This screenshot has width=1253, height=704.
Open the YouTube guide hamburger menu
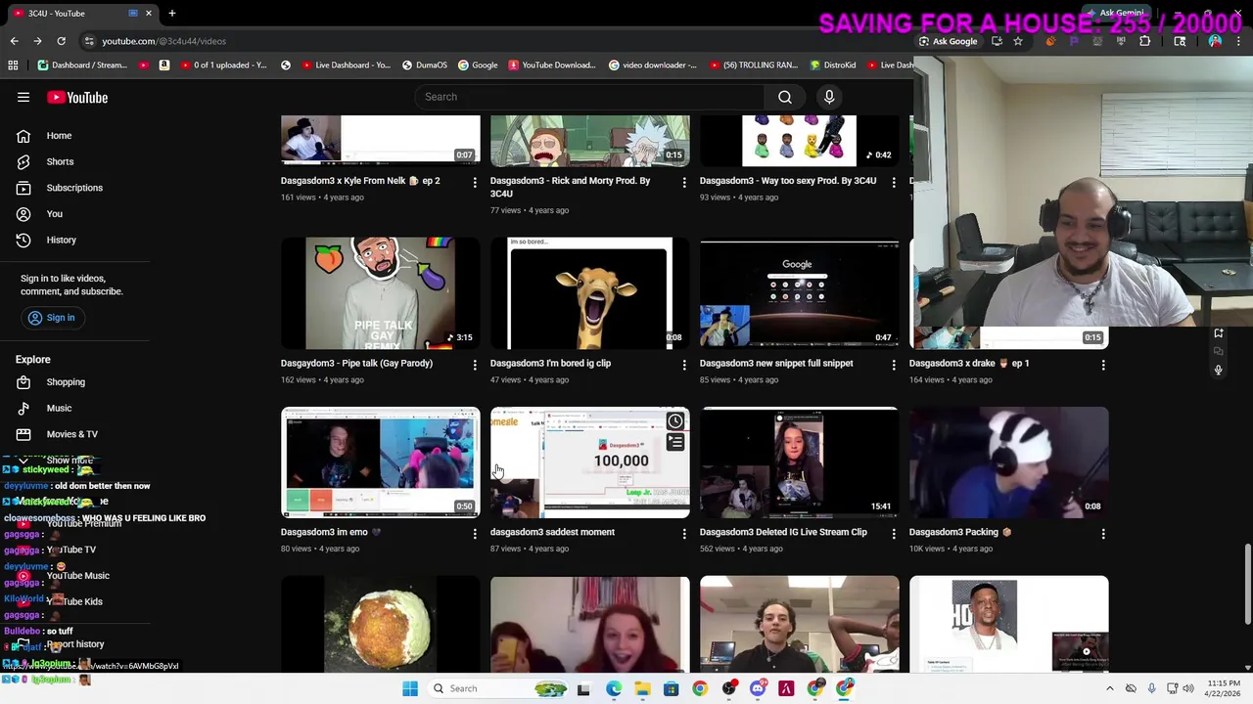[23, 97]
